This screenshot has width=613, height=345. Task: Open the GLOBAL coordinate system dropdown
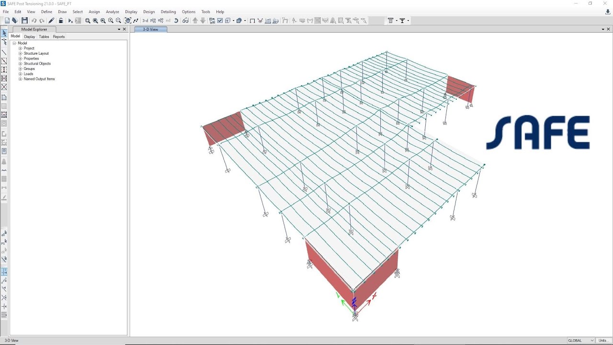[x=580, y=341]
